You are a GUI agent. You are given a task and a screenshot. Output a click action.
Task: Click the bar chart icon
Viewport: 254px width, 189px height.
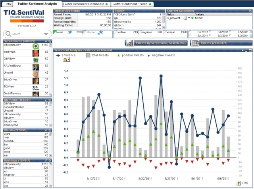pos(130,43)
